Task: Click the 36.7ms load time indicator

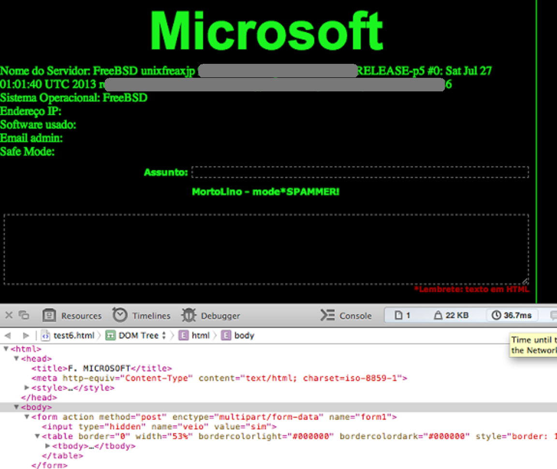Action: [512, 315]
